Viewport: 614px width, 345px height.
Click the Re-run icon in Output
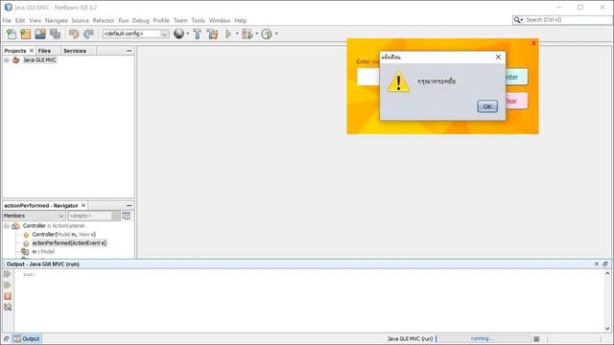point(8,274)
